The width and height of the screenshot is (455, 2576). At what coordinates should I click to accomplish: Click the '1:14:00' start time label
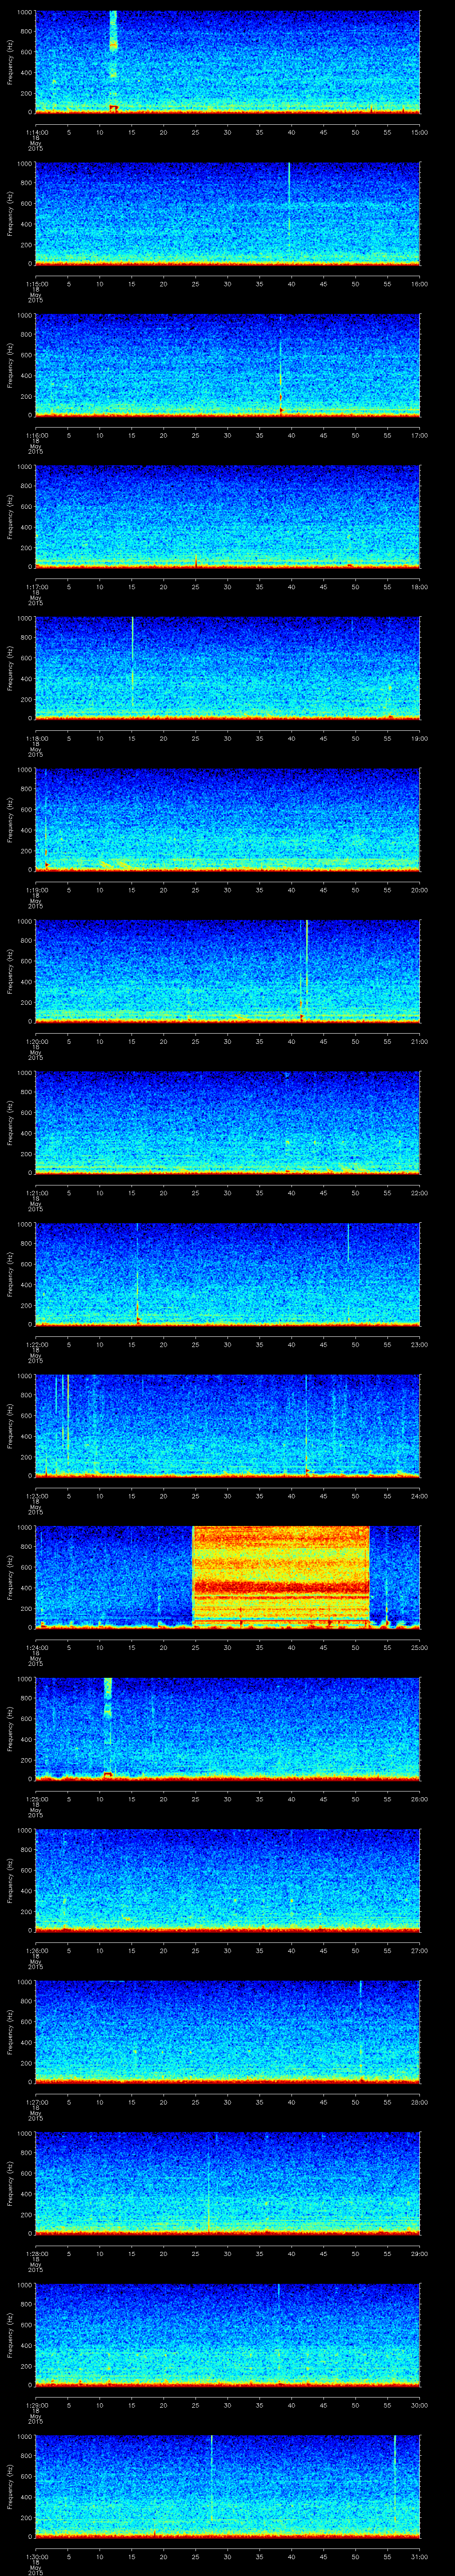36,132
